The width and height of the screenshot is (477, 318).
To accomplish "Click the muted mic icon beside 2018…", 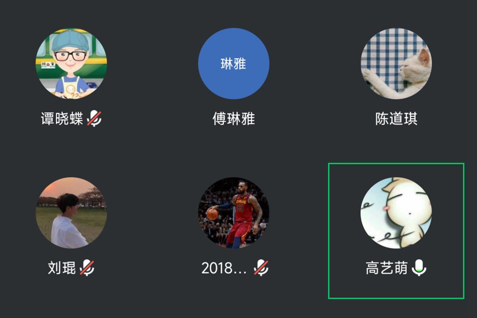I will click(261, 268).
